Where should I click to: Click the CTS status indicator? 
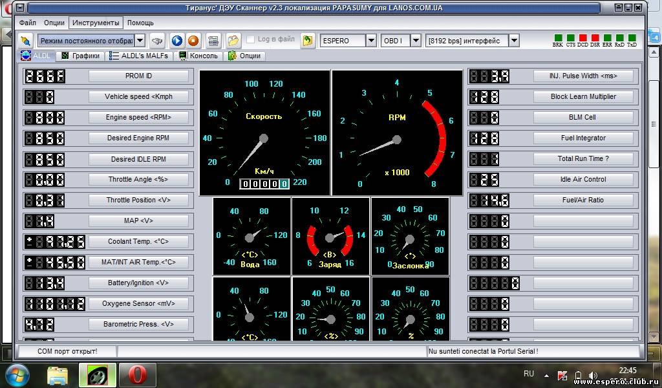[x=570, y=38]
